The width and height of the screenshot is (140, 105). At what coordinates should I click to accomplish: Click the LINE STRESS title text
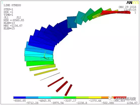[x=12, y=5]
